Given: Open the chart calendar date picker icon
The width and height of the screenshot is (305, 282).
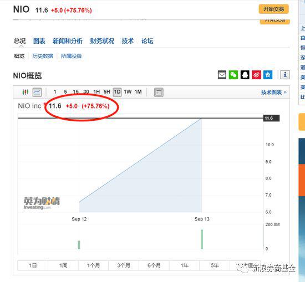Looking at the screenshot, I should point(159,92).
